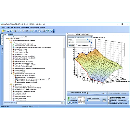Screen dimensions: 130x130
Task: Select Базовый УОЗ (Hi-oct) calibration
Action: click(x=21, y=49)
